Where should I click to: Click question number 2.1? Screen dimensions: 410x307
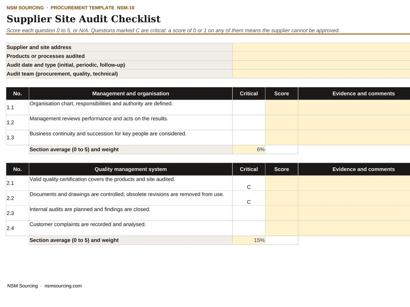10,183
